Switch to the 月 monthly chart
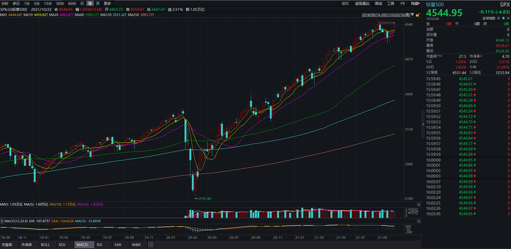The width and height of the screenshot is (511, 249). pos(98,4)
